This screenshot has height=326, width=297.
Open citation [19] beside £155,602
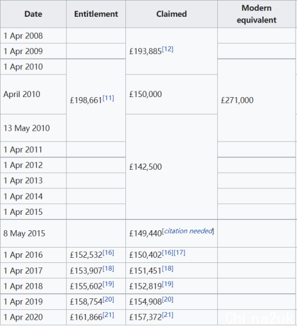108,284
